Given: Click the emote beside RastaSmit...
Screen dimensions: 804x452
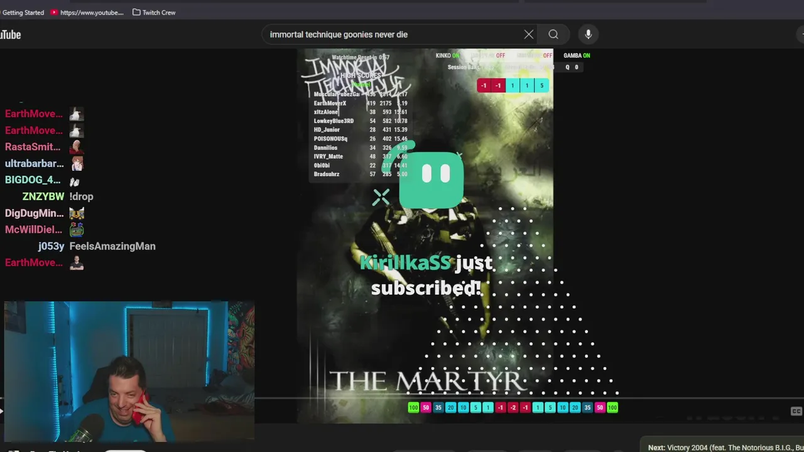Looking at the screenshot, I should click(77, 147).
